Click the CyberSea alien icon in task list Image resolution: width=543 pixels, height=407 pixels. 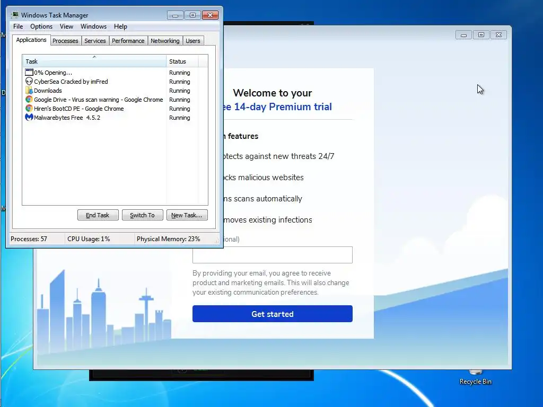click(x=29, y=81)
